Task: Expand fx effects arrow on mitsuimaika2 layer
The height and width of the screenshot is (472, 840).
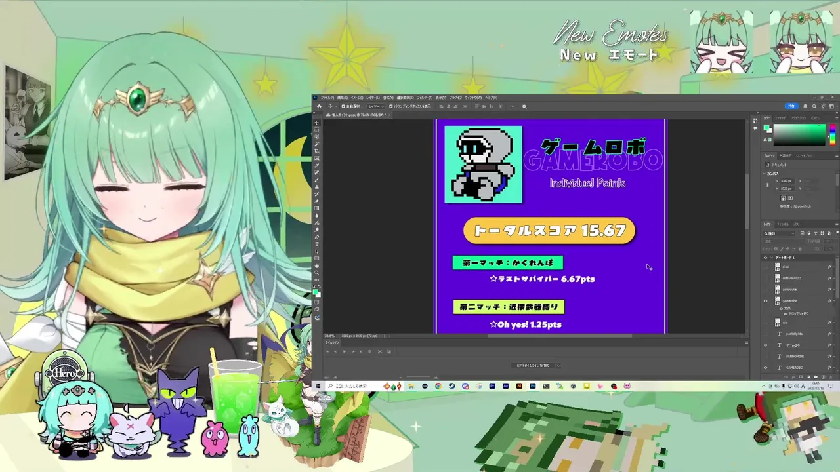Action: 834,278
